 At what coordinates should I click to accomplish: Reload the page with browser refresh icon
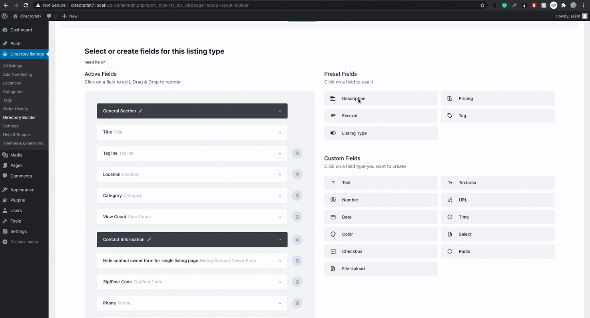[x=26, y=5]
